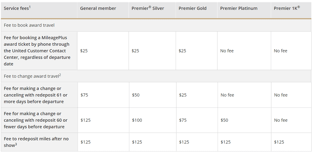Click the 'Fee to book award travel' section row

click(x=29, y=25)
